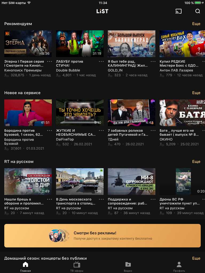
Task: Tap the Главная home icon
Action: click(x=25, y=264)
